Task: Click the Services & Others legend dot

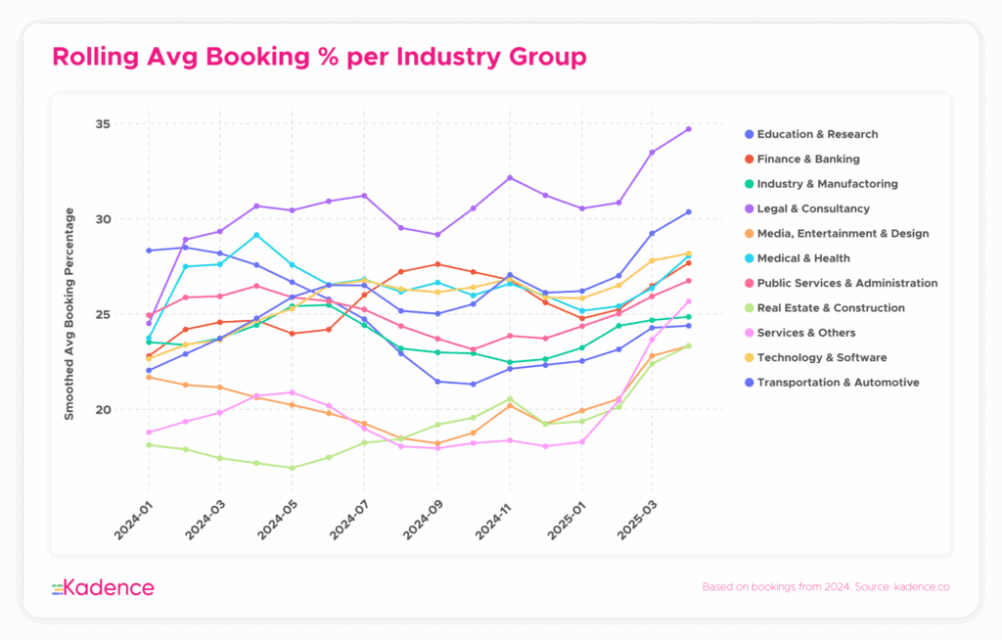Action: pos(749,333)
